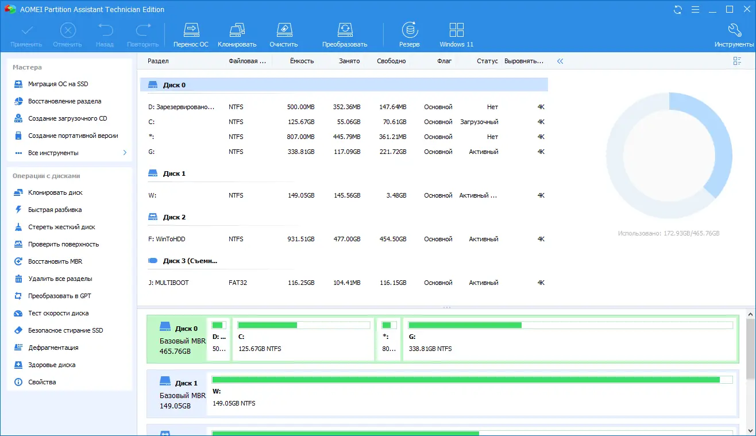Select the C: 125.67GB NTFS block in the disk map
This screenshot has height=436, width=756.
tap(303, 339)
